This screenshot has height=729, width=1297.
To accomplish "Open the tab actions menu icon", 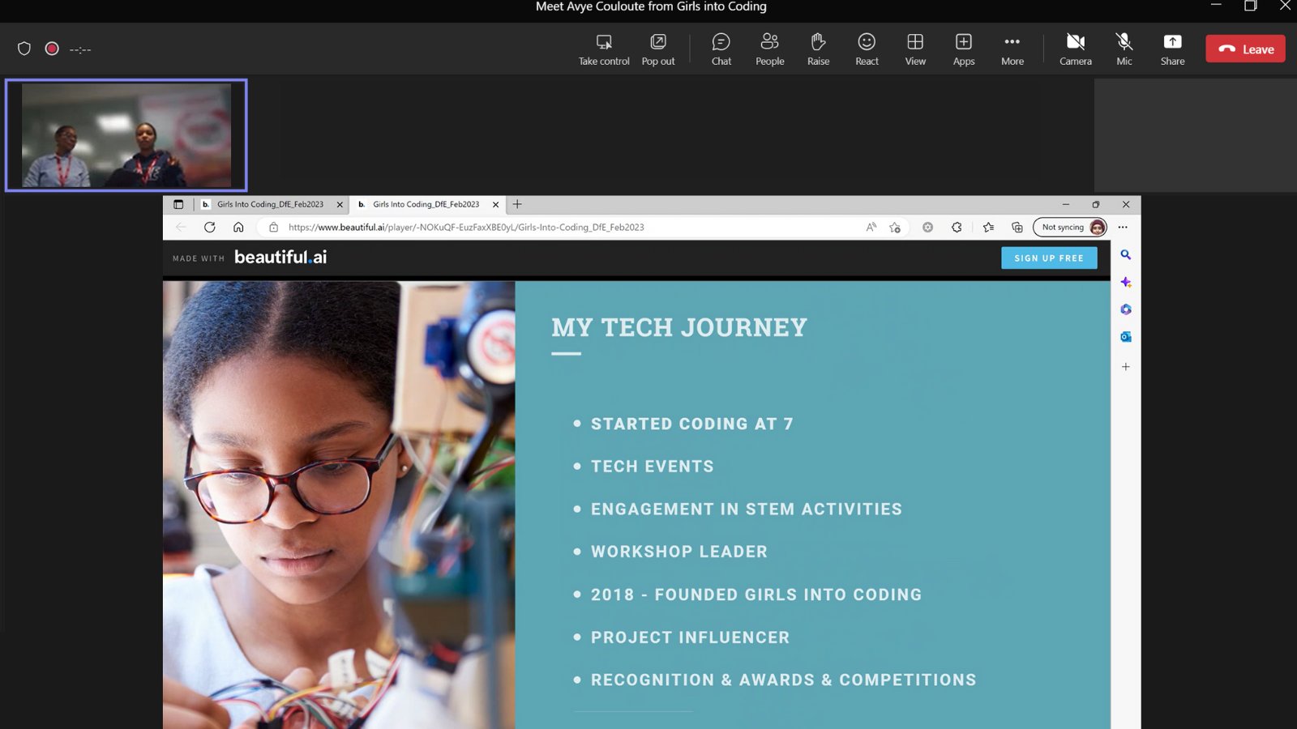I will pyautogui.click(x=178, y=204).
